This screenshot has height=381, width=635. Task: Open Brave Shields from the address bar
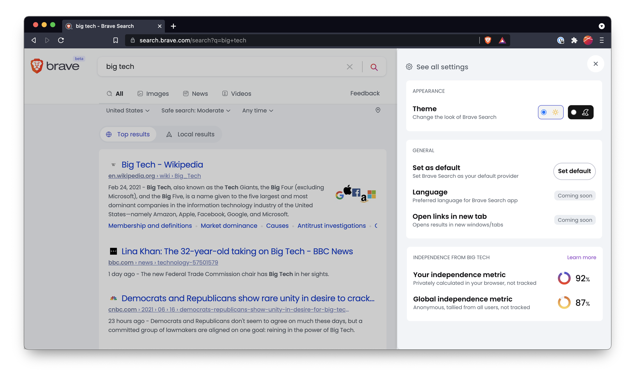pos(488,40)
